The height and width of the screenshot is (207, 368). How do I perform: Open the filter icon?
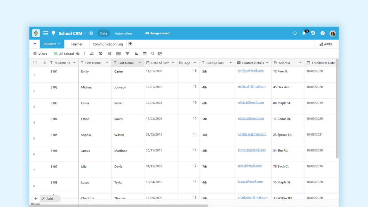coord(127,54)
